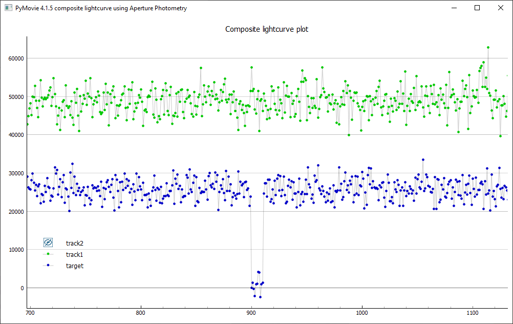The image size is (513, 324).
Task: Close the PyMovie lightcurve window
Action: pyautogui.click(x=501, y=8)
